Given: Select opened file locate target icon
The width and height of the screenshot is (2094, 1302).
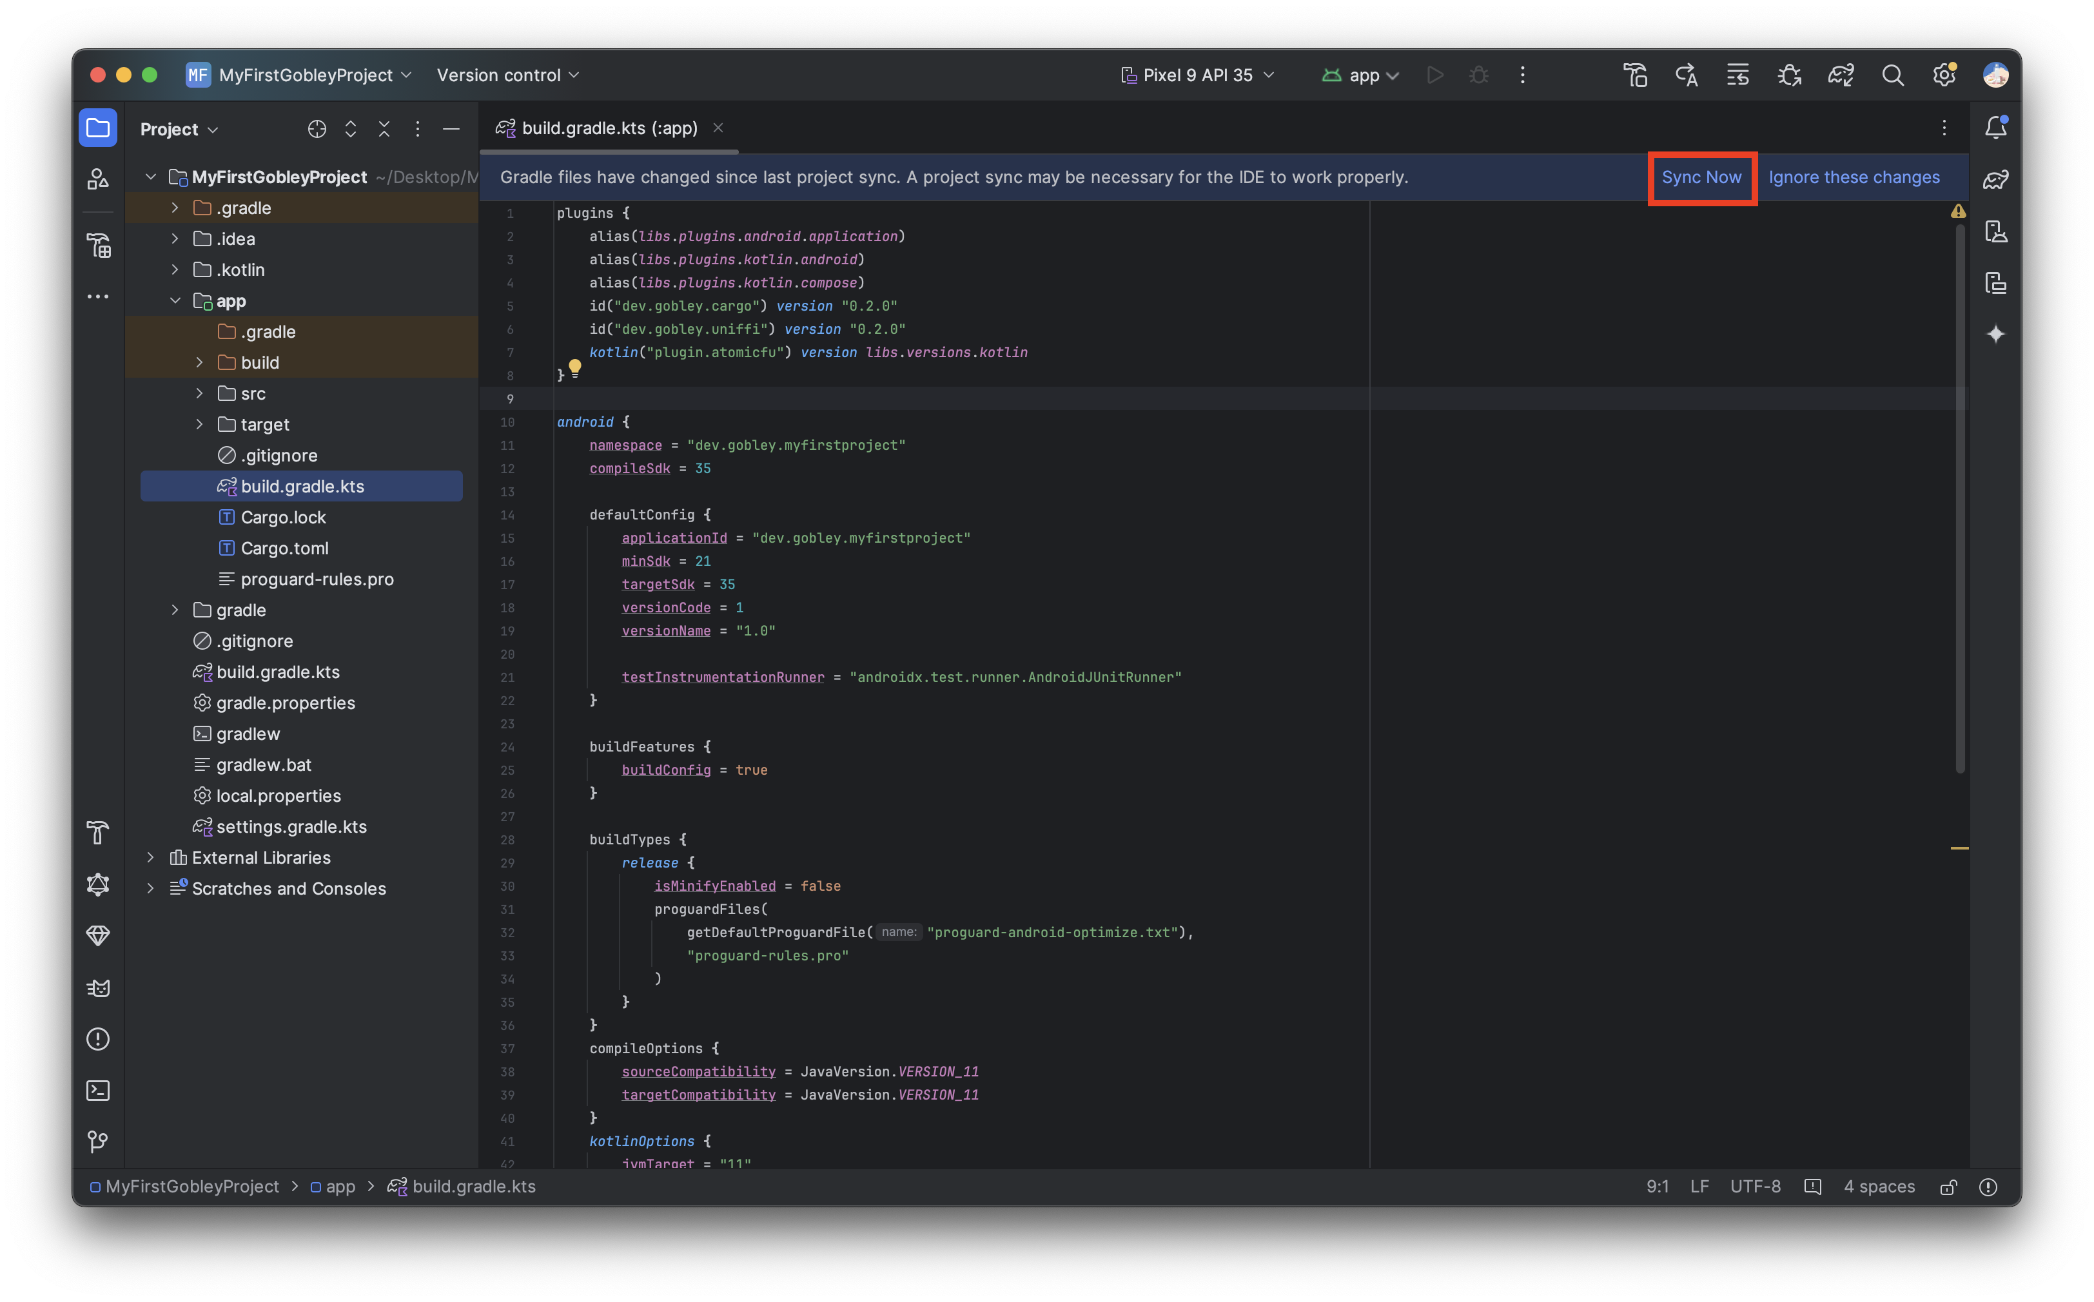Looking at the screenshot, I should pyautogui.click(x=317, y=129).
